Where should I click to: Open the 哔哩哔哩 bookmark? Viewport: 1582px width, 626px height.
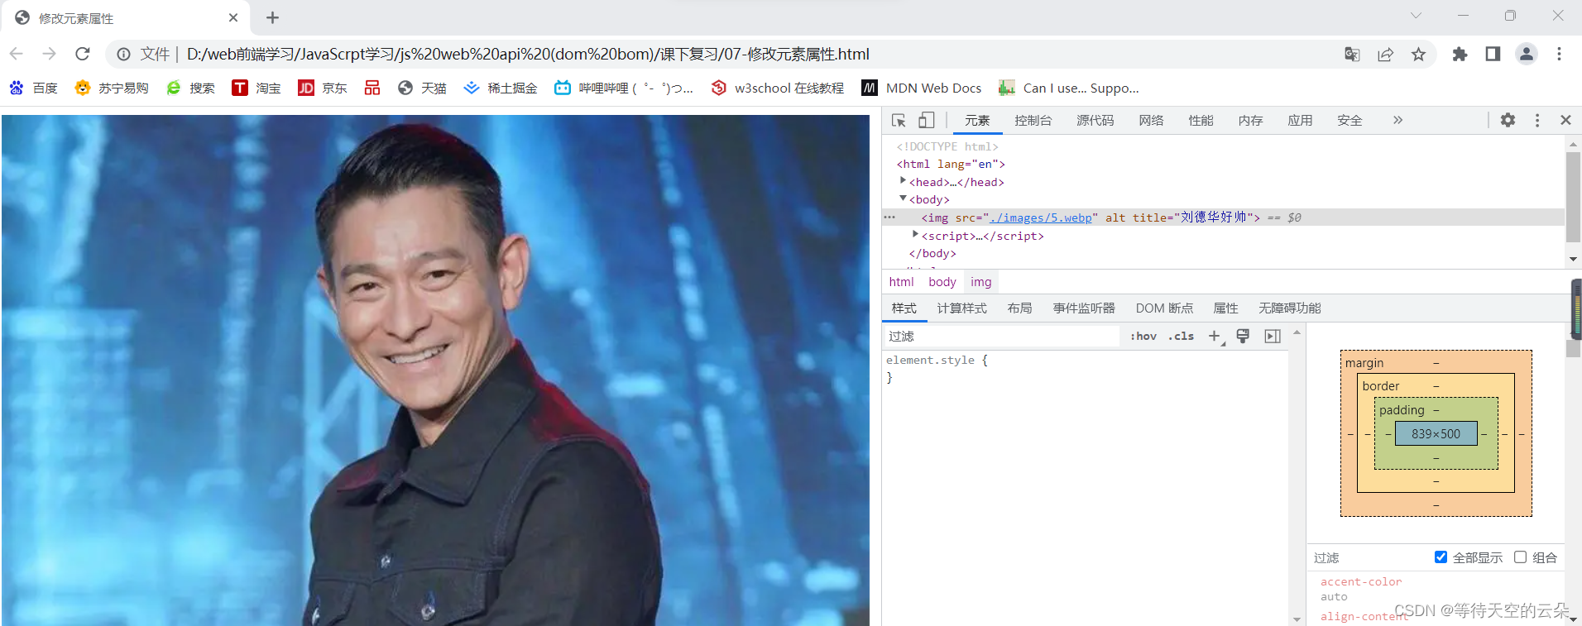tap(624, 88)
